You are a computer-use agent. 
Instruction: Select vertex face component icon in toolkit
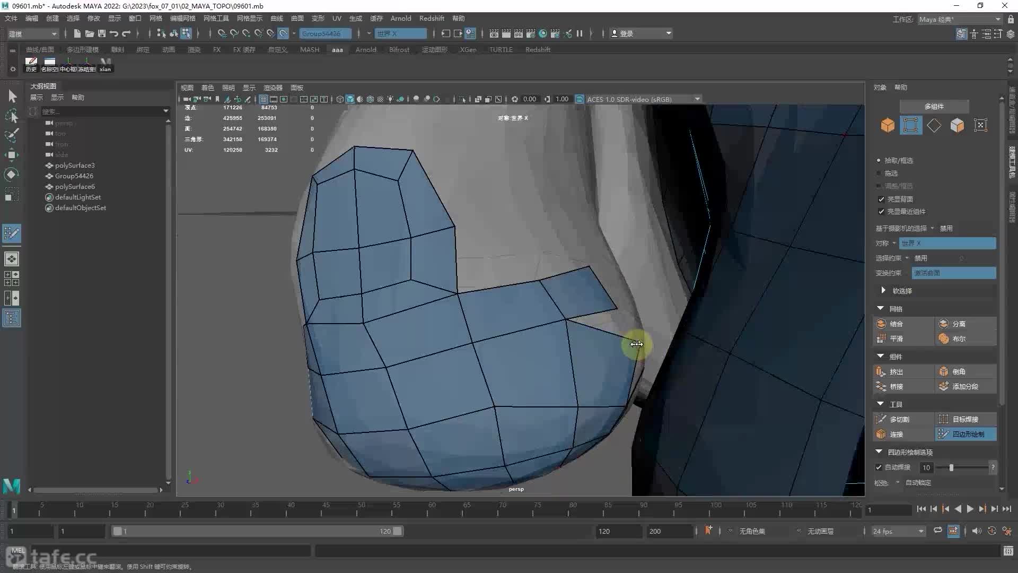pyautogui.click(x=910, y=125)
